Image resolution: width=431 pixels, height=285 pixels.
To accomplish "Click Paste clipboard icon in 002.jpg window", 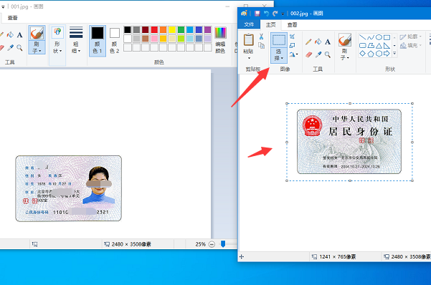I will (248, 40).
